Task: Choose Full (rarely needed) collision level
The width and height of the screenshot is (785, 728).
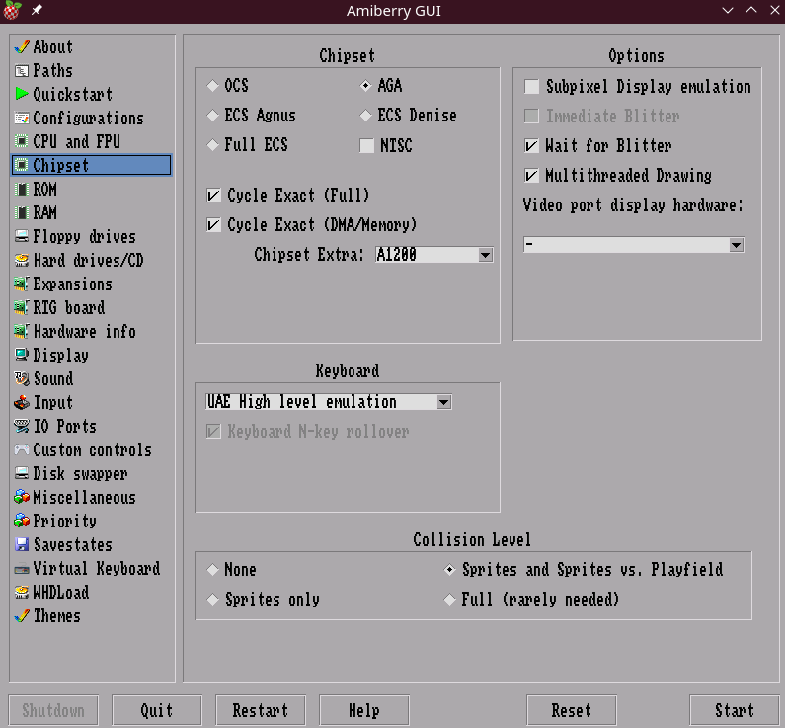Action: 449,600
